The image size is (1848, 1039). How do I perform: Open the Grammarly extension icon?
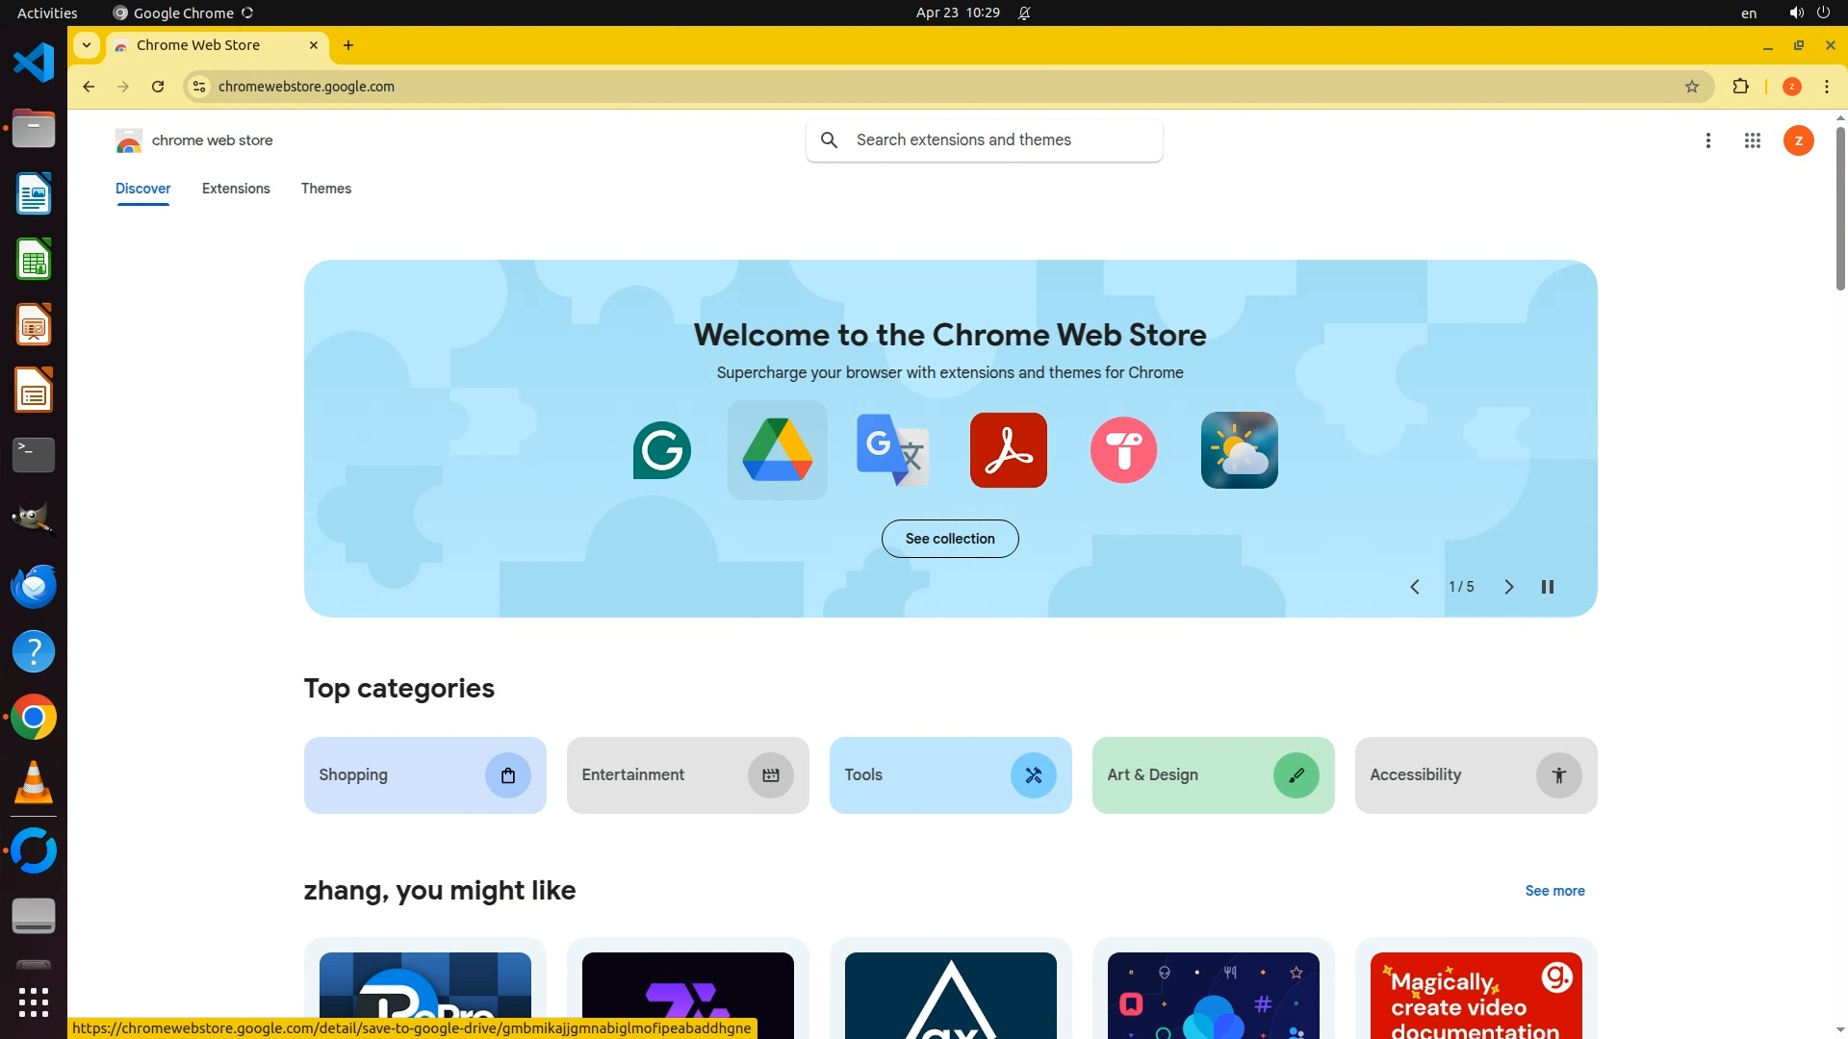(x=661, y=450)
